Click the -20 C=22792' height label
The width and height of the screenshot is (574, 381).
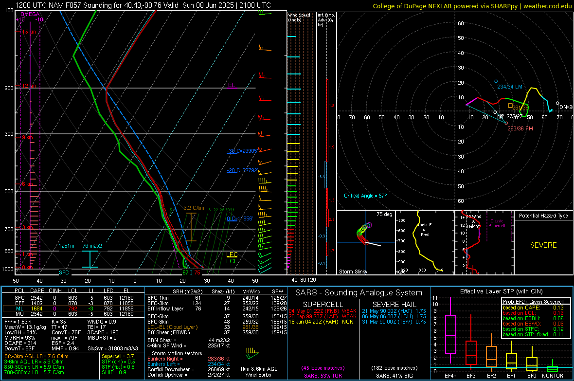[x=242, y=170]
